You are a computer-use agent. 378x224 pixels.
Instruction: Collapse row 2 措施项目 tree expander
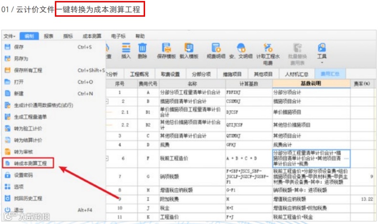pos(107,102)
